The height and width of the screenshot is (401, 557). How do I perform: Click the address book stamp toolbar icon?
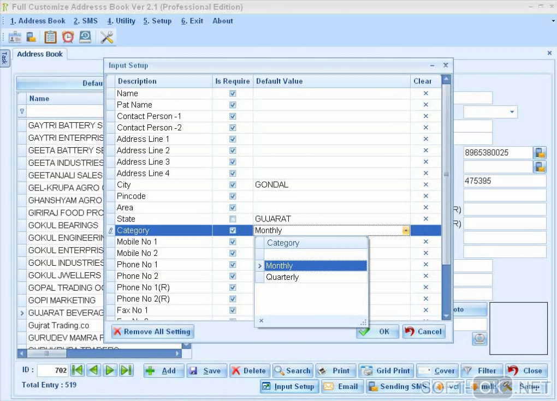click(85, 37)
